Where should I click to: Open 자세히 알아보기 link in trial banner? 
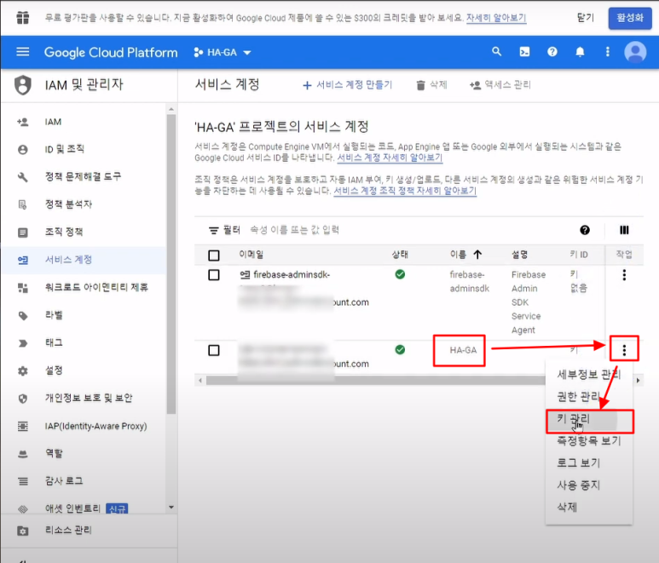(496, 18)
